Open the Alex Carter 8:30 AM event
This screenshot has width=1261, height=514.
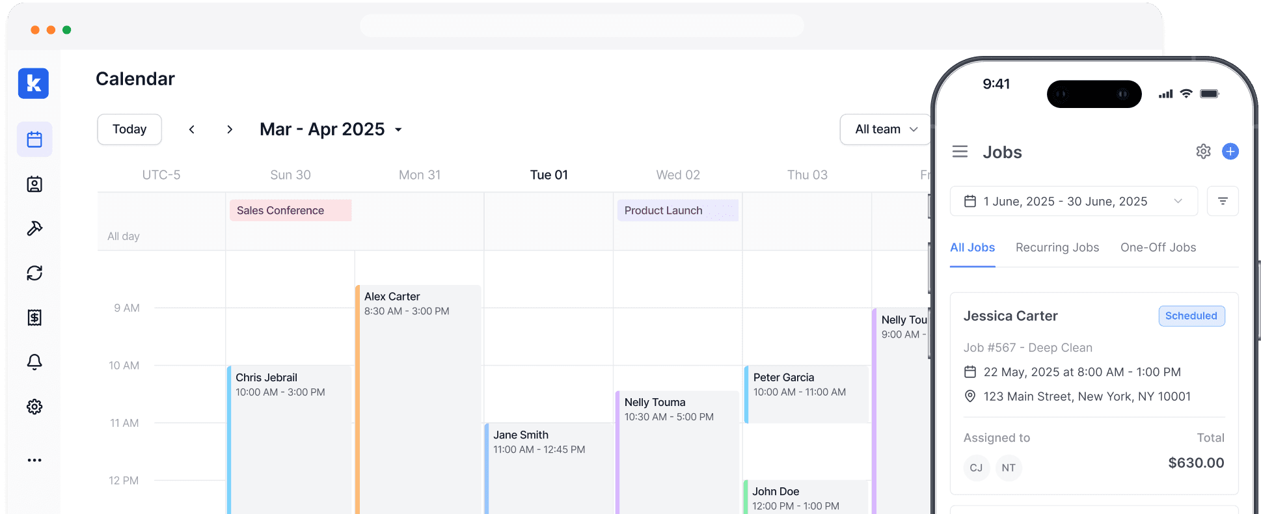tap(418, 399)
